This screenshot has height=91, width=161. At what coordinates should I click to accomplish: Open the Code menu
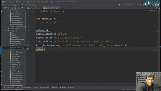[24, 2]
